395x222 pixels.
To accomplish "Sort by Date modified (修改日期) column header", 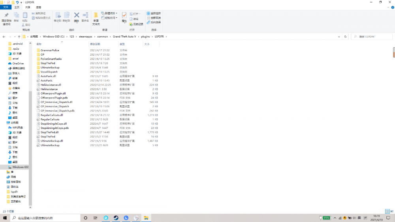I will [x=103, y=44].
